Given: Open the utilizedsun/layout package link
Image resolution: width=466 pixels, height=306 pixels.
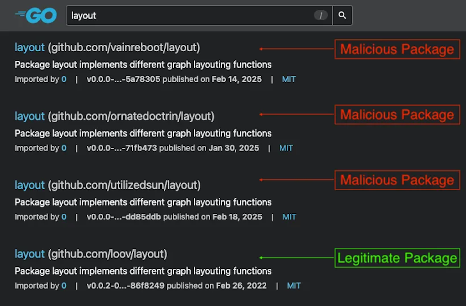Looking at the screenshot, I should pyautogui.click(x=108, y=185).
